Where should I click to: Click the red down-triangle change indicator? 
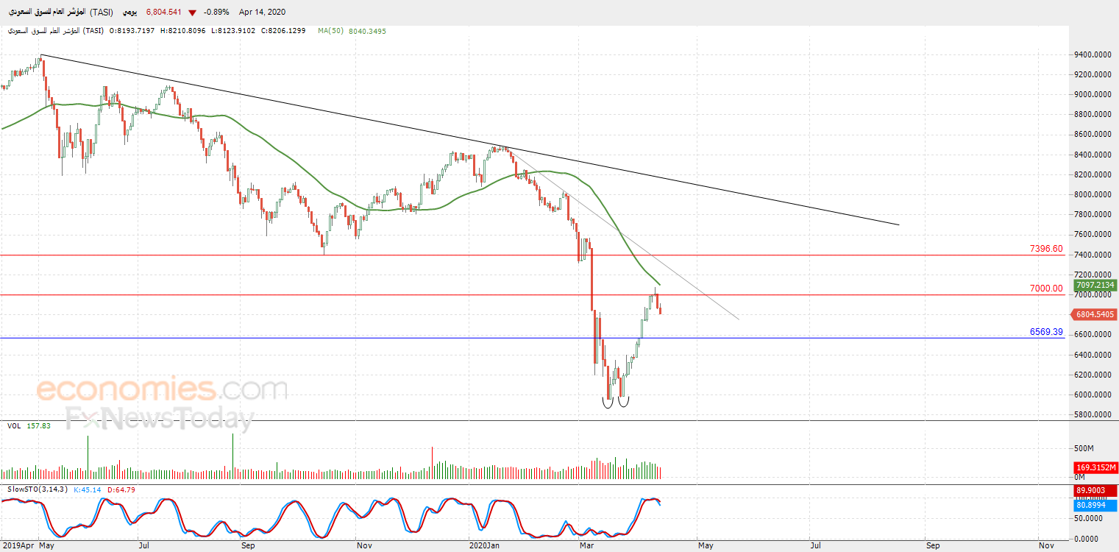coord(192,13)
